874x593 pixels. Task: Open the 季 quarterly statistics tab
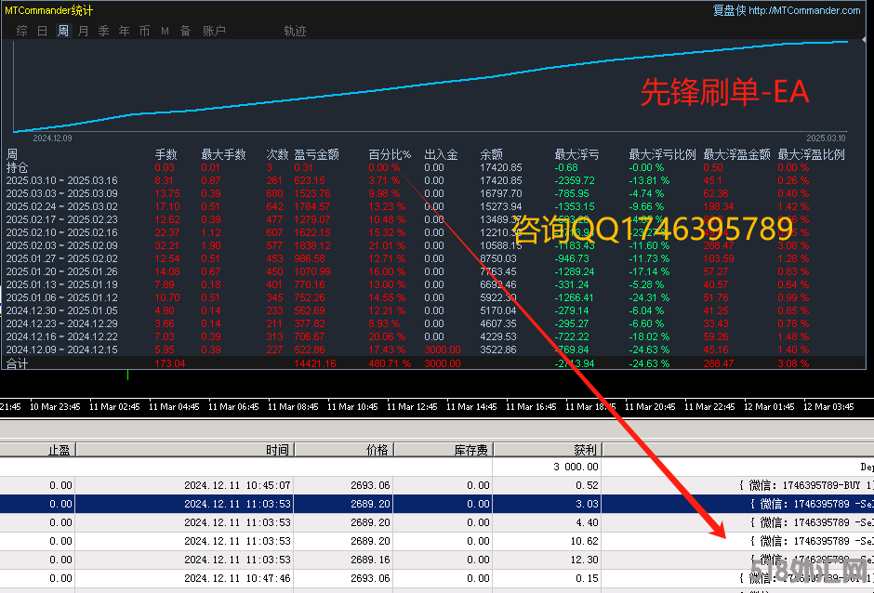click(x=104, y=31)
